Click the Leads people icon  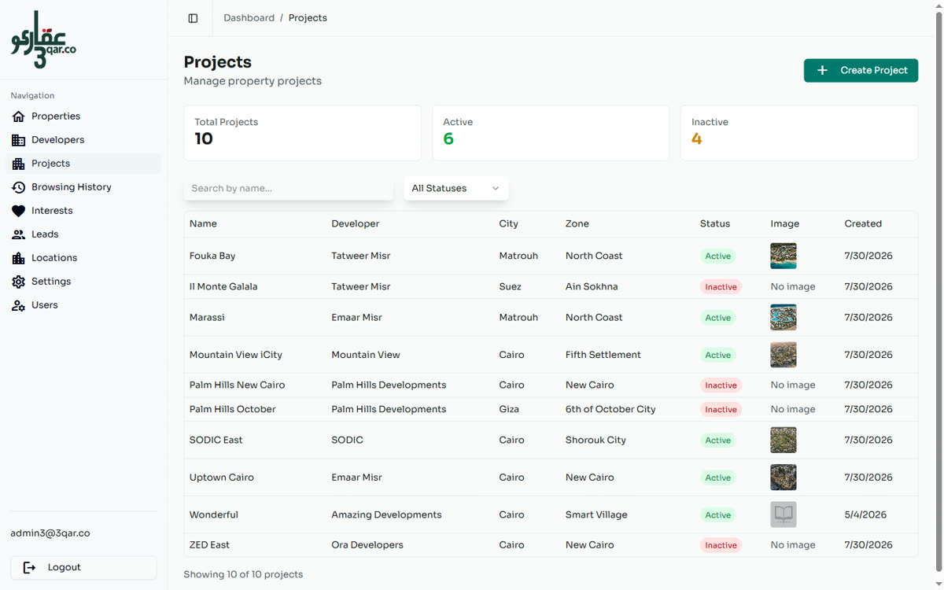click(x=19, y=234)
